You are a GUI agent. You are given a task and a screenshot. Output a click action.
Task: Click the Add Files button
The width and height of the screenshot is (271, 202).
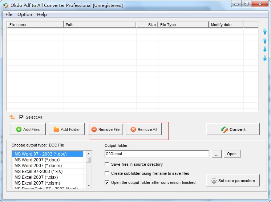tap(28, 129)
